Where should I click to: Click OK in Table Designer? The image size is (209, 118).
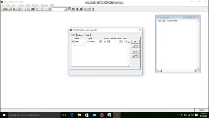click(x=135, y=42)
